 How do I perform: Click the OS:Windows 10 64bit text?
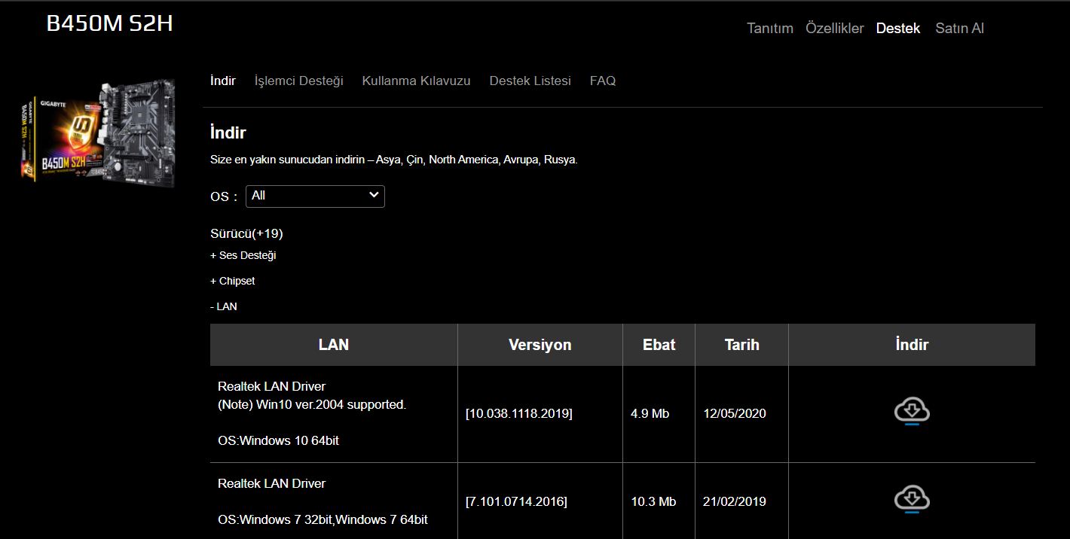[x=278, y=440]
